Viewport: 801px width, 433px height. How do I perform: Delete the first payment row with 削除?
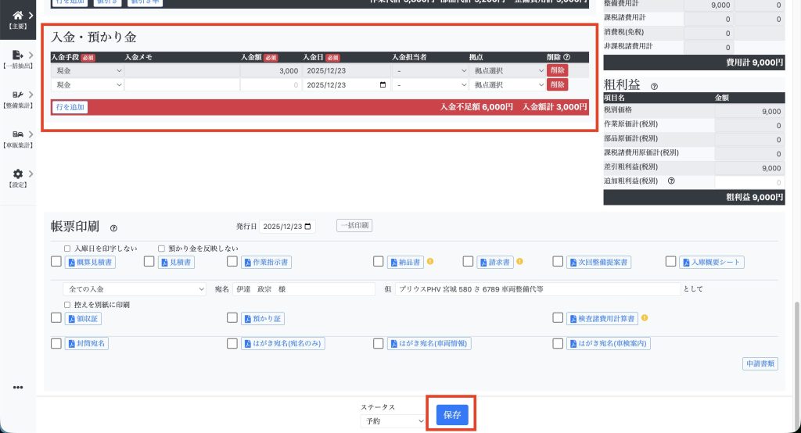coord(558,70)
